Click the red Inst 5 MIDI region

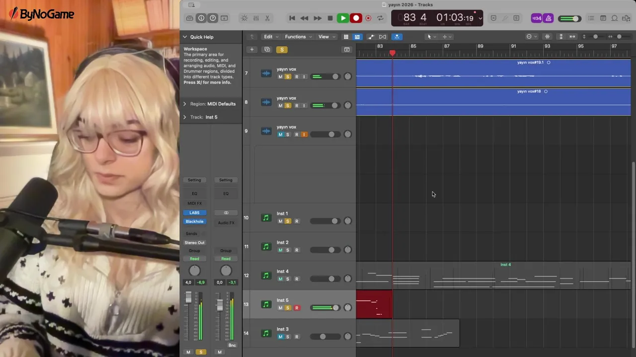click(374, 304)
